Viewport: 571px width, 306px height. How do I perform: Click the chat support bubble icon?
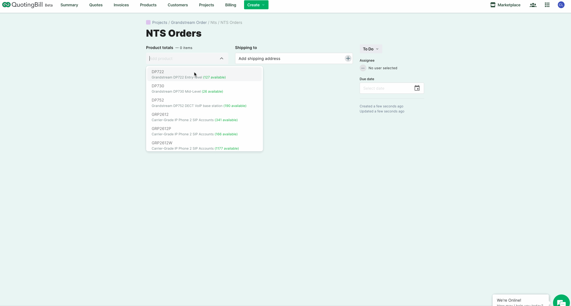click(x=561, y=302)
